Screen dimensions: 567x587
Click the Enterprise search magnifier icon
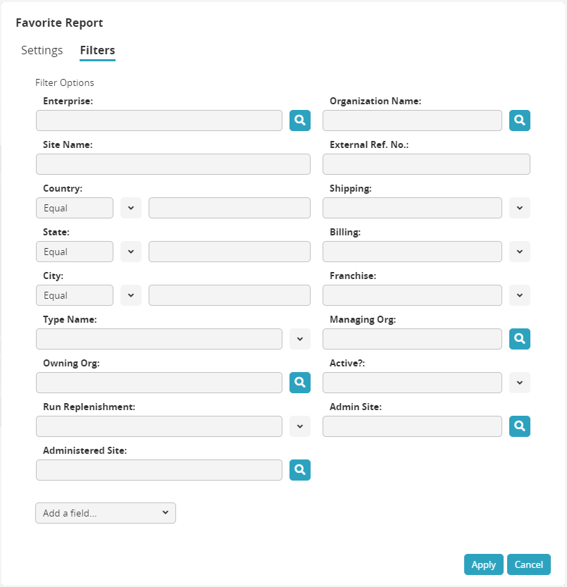[300, 121]
